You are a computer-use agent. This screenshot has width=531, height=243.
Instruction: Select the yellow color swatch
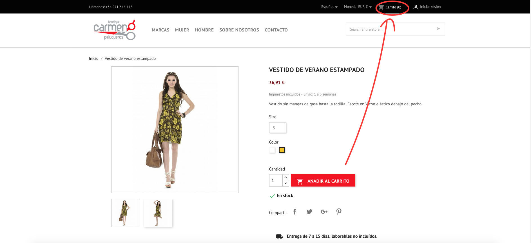282,150
